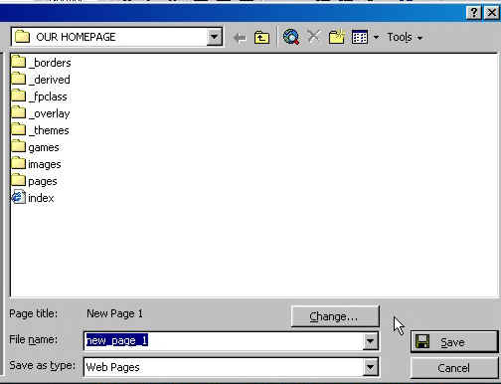Click the Cancel button
501x384 pixels.
[x=453, y=368]
